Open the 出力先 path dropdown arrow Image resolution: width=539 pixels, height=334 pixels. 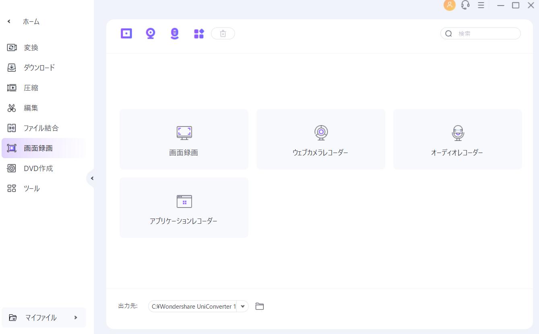(243, 306)
